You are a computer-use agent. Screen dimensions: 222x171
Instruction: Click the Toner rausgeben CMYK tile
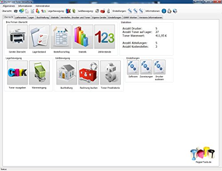(x=17, y=73)
